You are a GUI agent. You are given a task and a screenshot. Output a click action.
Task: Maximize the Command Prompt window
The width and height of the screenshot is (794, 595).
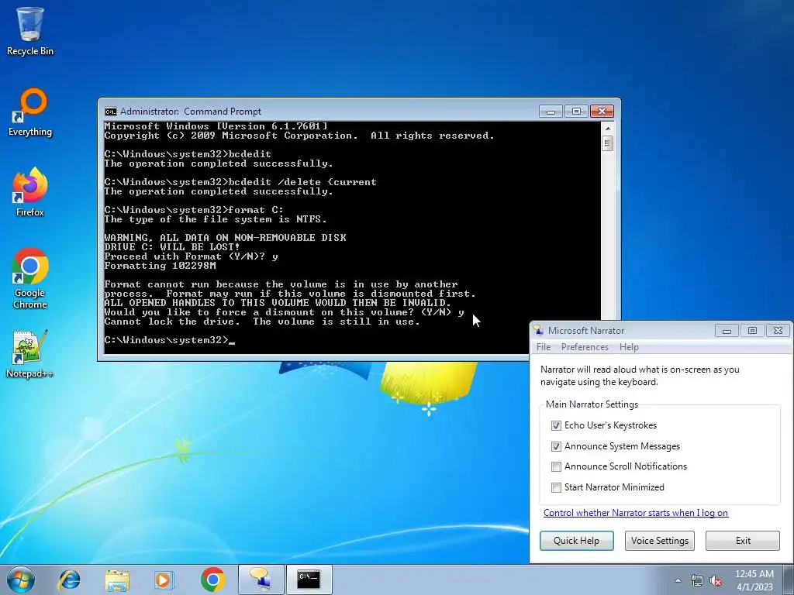tap(576, 111)
